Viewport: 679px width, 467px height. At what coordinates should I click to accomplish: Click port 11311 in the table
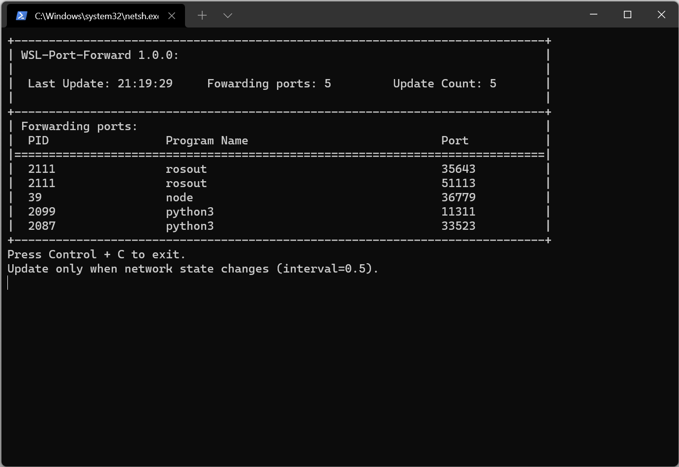click(x=459, y=212)
